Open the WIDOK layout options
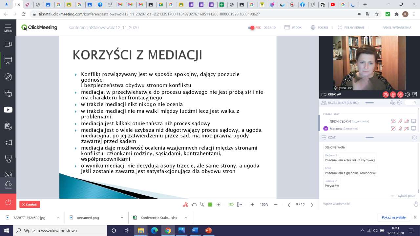420x236 pixels. click(293, 28)
